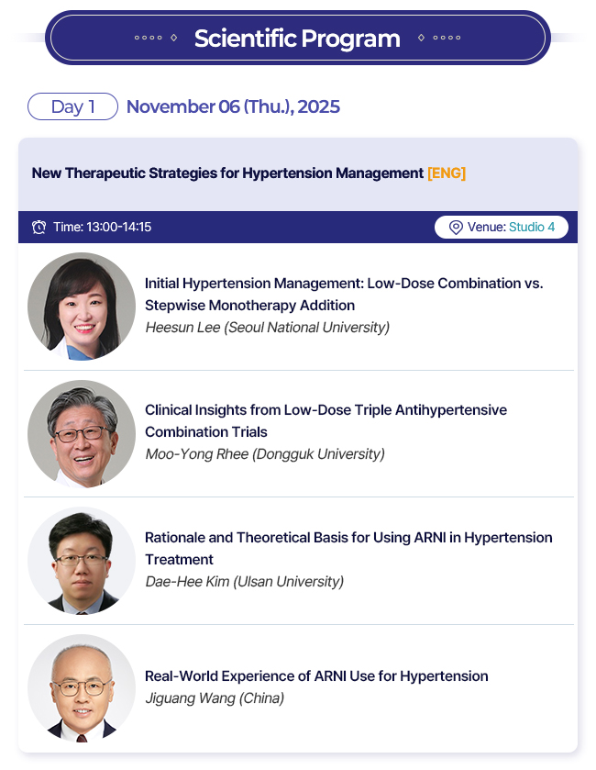Click the date 'November 06 (Thu.), 2025'

(x=233, y=106)
